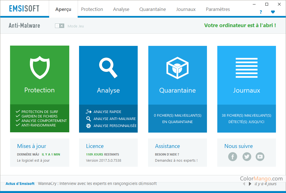Click the blue heart icon
Screen dimensions: 286x193
(273, 12)
